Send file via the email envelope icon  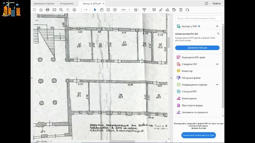(54, 10)
